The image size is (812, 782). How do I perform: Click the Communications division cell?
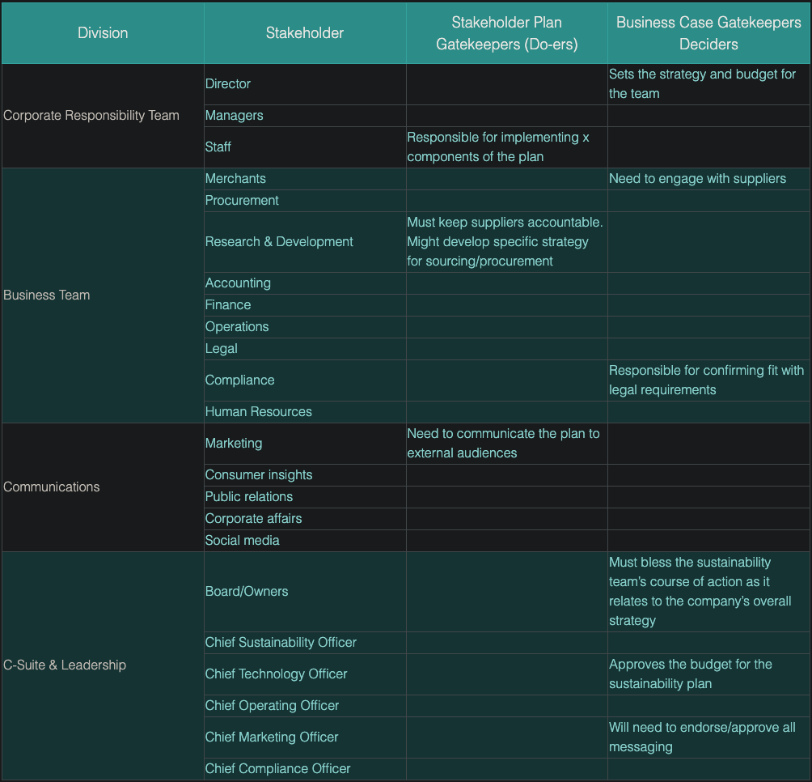52,487
